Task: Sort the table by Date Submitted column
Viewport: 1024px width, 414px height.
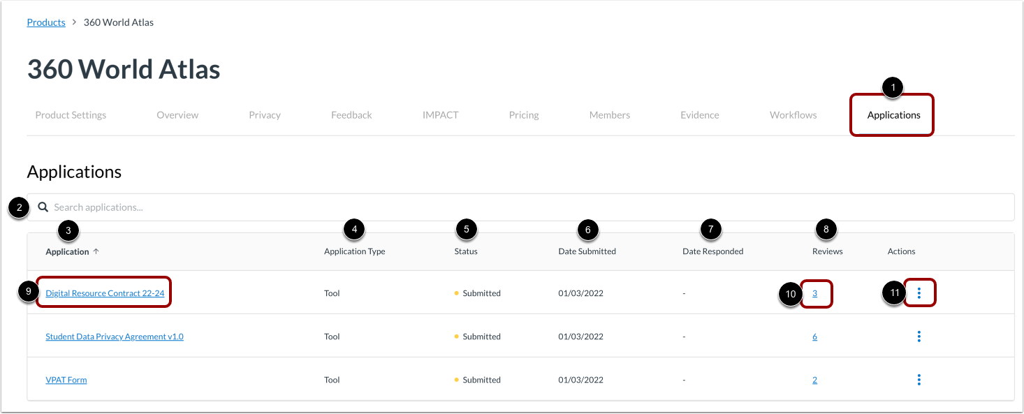Action: (587, 251)
